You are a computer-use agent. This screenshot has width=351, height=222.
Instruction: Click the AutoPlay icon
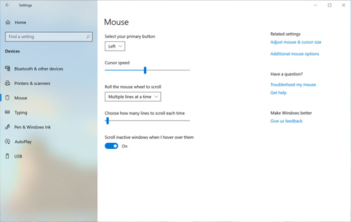pyautogui.click(x=7, y=141)
